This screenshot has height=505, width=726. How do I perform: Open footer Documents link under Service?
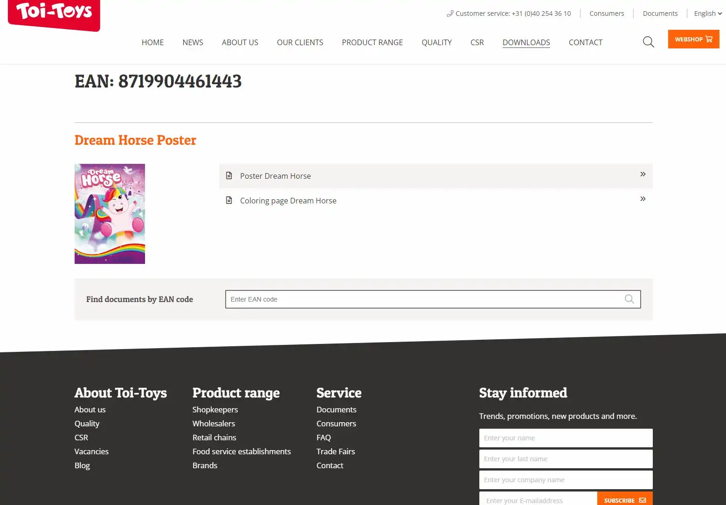pyautogui.click(x=336, y=410)
